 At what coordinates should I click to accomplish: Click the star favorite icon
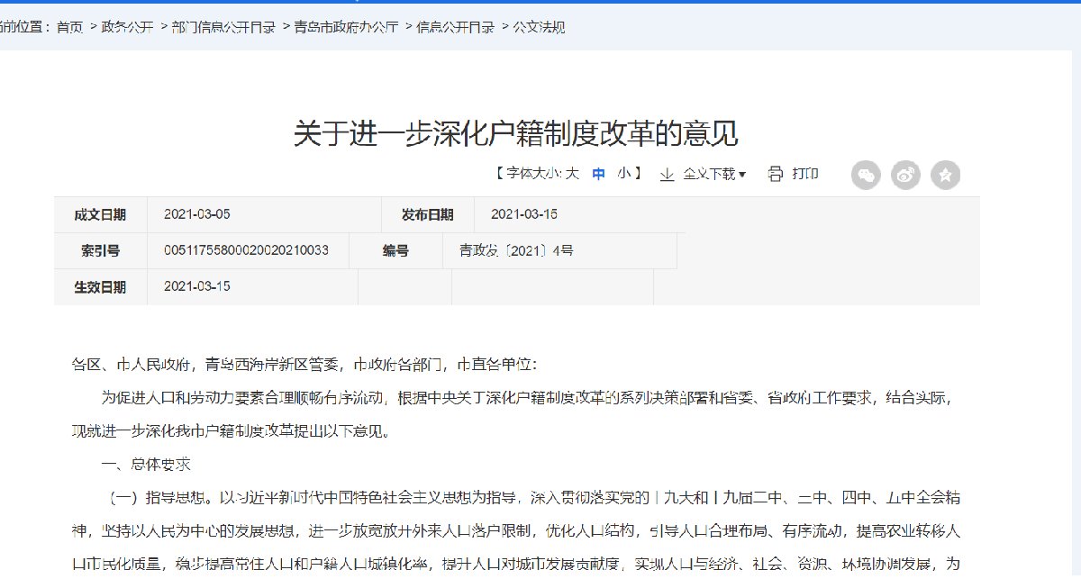coord(945,176)
